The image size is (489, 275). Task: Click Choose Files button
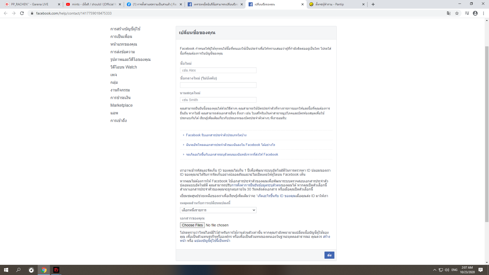click(192, 225)
